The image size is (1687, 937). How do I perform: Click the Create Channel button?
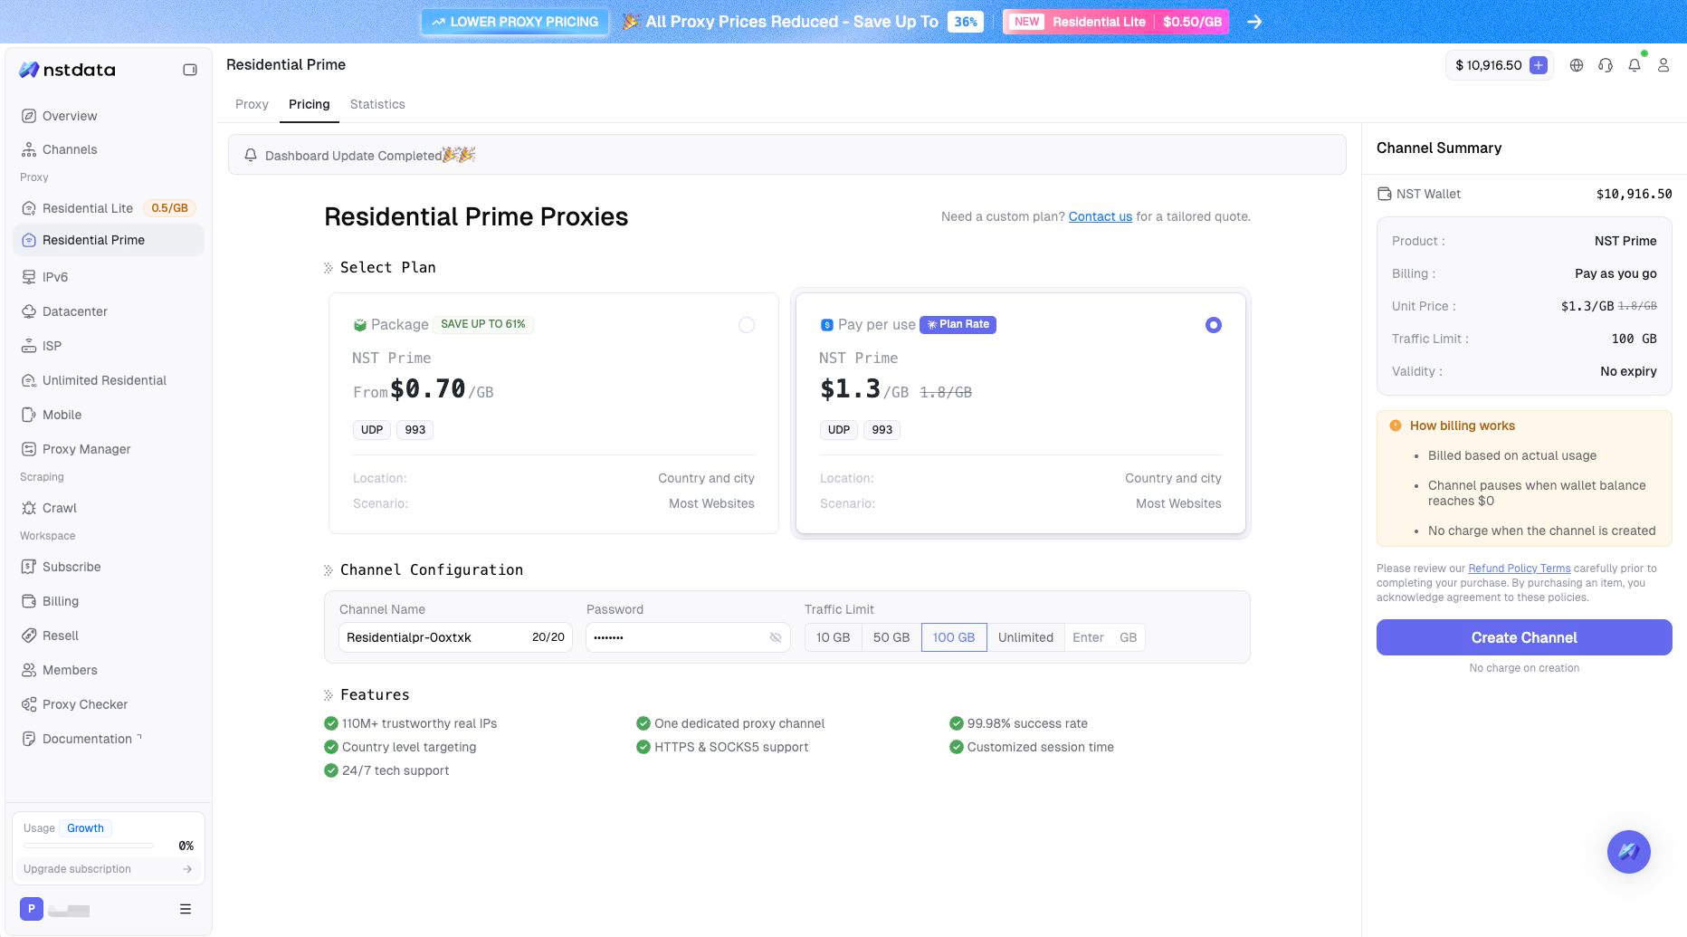1524,637
